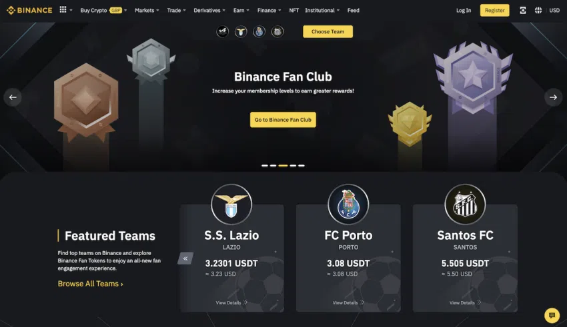Select the FC Porto crest icon in banner
This screenshot has width=567, height=327.
click(x=259, y=32)
